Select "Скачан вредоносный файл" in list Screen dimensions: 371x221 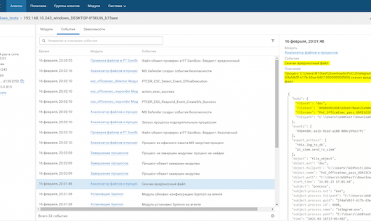click(163, 183)
